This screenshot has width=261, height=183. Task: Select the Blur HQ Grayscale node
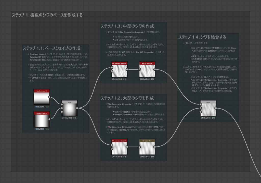[x=147, y=70]
